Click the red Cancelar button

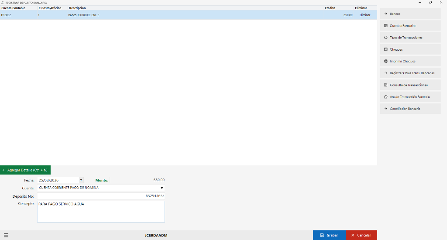pos(361,235)
